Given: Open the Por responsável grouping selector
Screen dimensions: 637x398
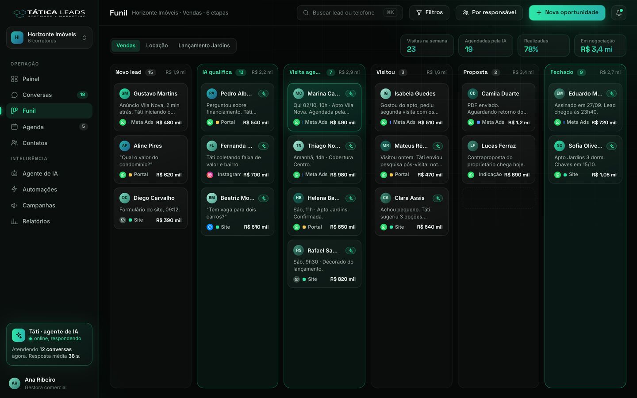Looking at the screenshot, I should click(489, 13).
